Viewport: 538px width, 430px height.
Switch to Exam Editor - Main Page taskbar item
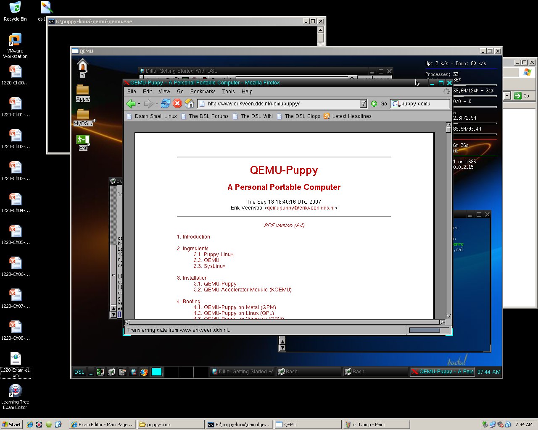[x=103, y=425]
